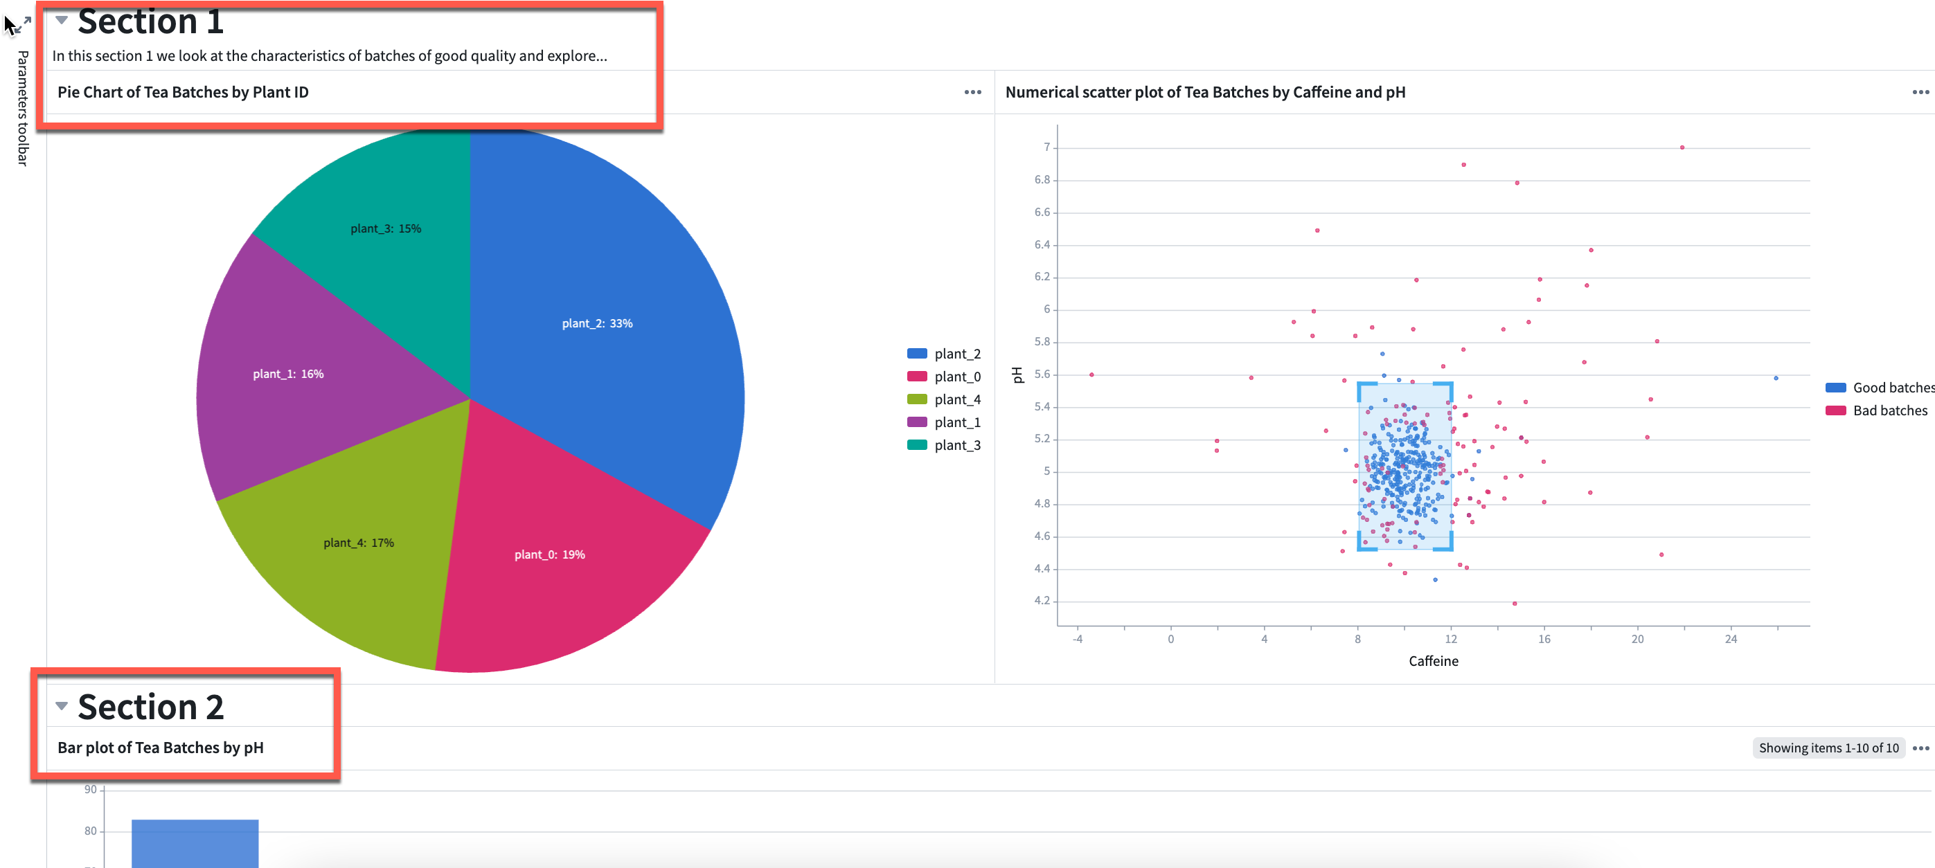Image resolution: width=1935 pixels, height=868 pixels.
Task: Click the blue selection box in scatter plot
Action: coord(1404,467)
